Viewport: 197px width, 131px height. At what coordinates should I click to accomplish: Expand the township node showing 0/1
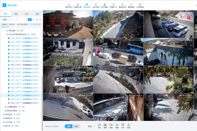4,118
